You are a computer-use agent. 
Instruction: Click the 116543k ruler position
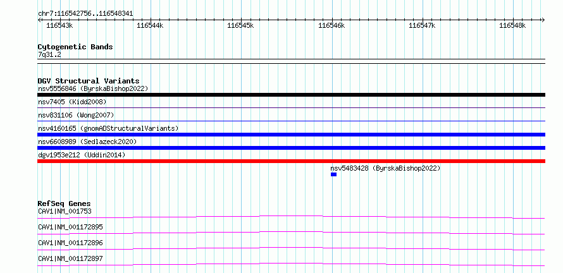click(60, 25)
